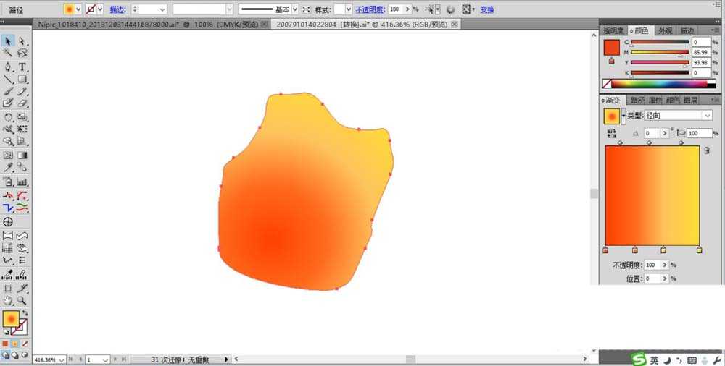
Task: Switch paint mode to Gradient button
Action: pyautogui.click(x=14, y=344)
